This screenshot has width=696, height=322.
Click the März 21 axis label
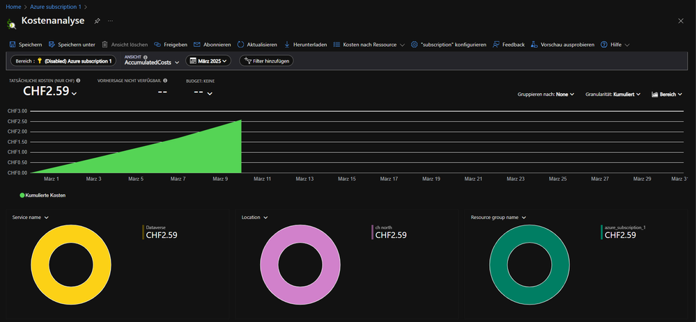coord(473,179)
